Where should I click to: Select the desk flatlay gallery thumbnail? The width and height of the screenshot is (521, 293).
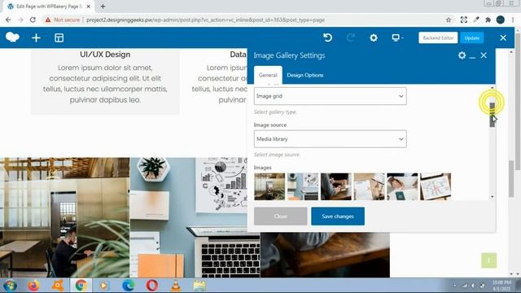click(303, 186)
